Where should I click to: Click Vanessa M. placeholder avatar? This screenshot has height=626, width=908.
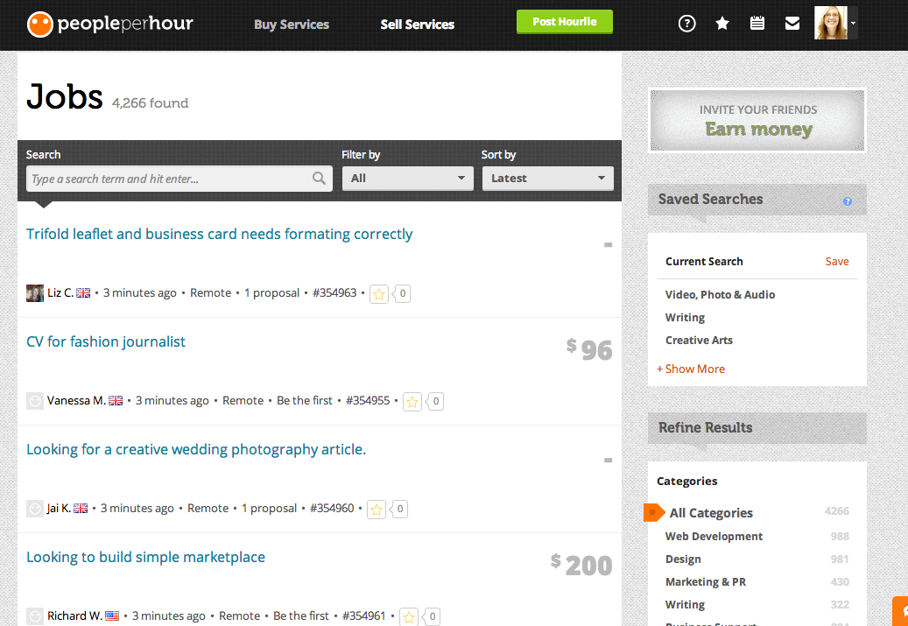pyautogui.click(x=35, y=401)
